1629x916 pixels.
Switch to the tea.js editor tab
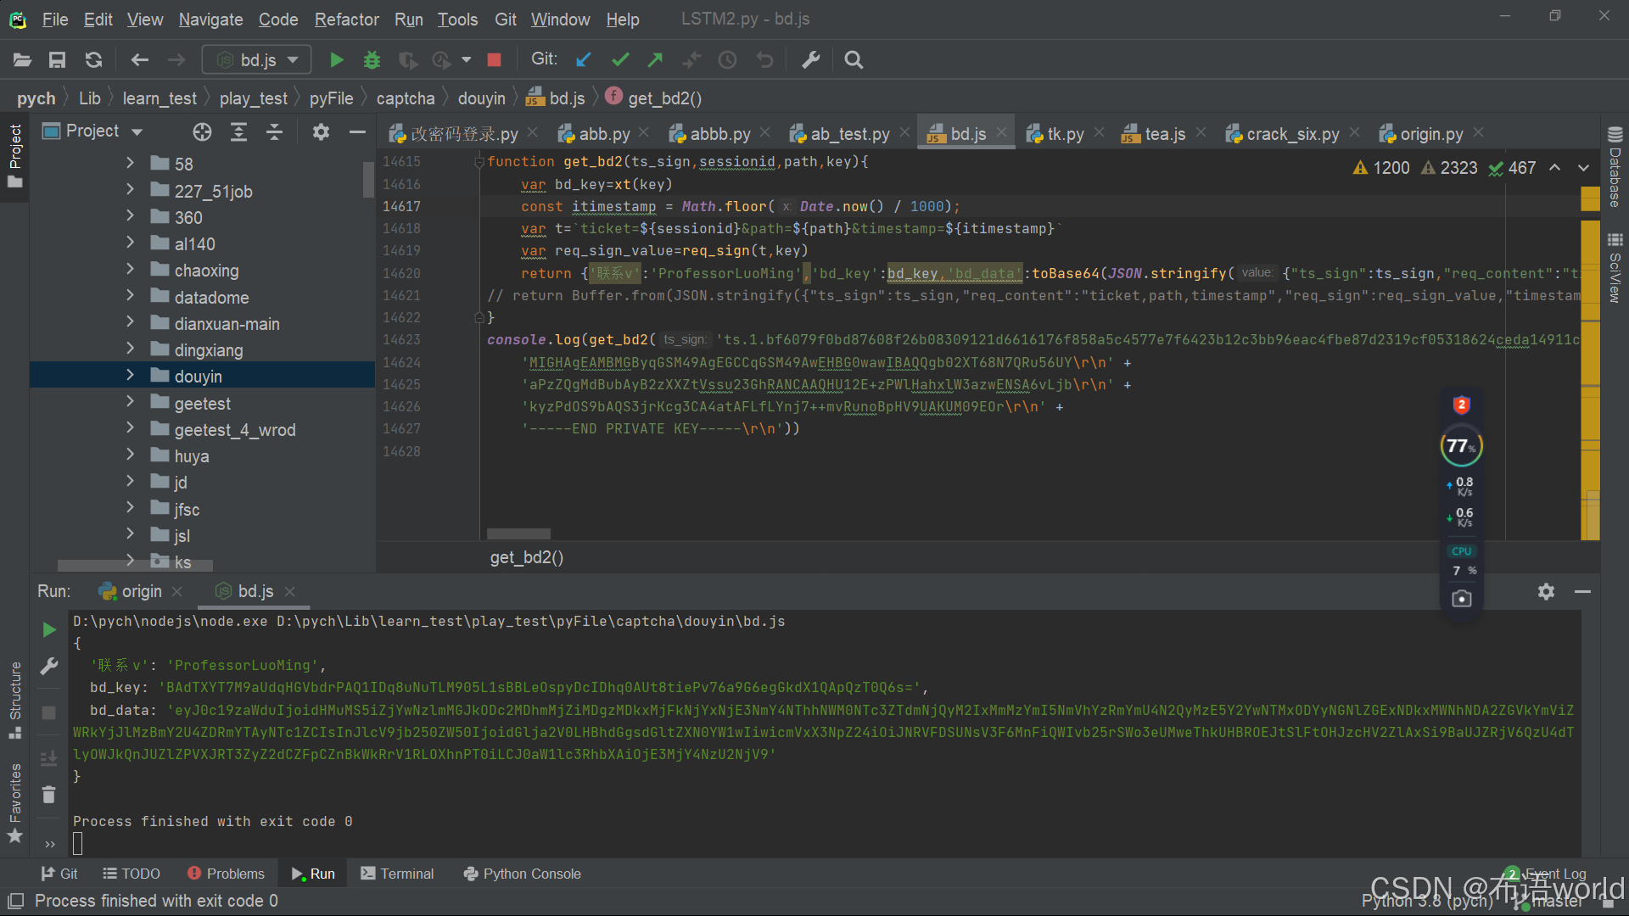tap(1163, 133)
